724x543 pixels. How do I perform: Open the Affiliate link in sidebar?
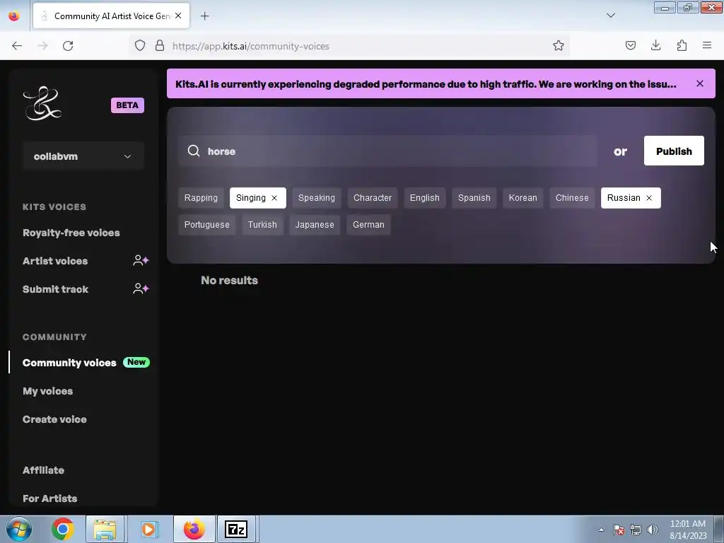pyautogui.click(x=43, y=470)
